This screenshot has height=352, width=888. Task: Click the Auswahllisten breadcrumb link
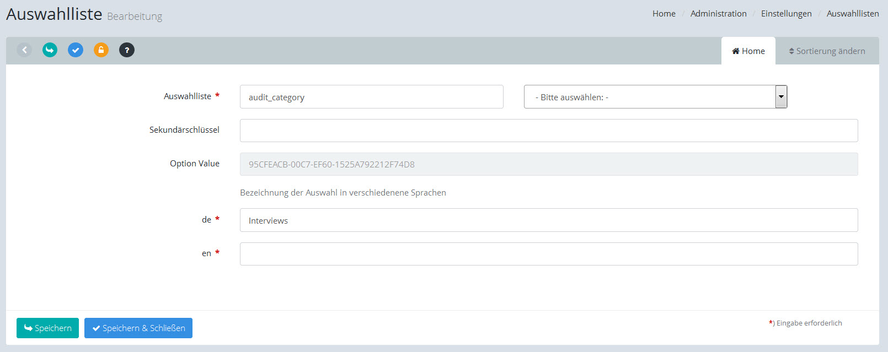(852, 14)
